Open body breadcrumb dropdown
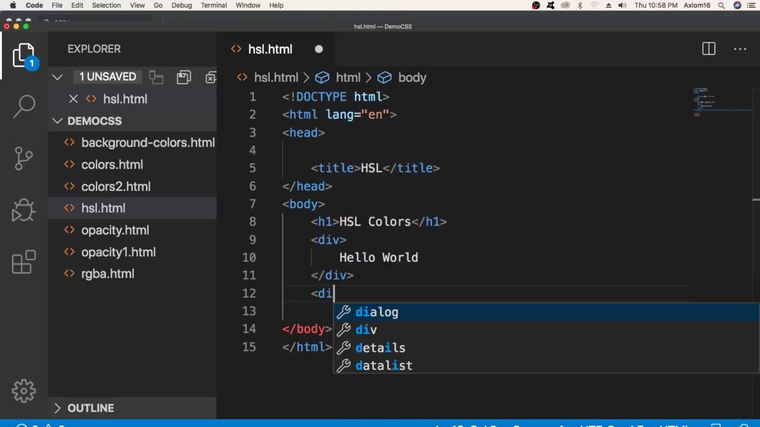The width and height of the screenshot is (760, 427). click(412, 78)
